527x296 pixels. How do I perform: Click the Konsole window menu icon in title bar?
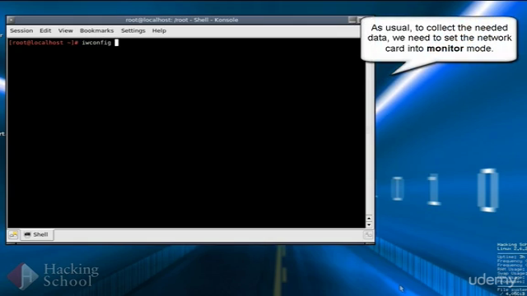tap(11, 20)
